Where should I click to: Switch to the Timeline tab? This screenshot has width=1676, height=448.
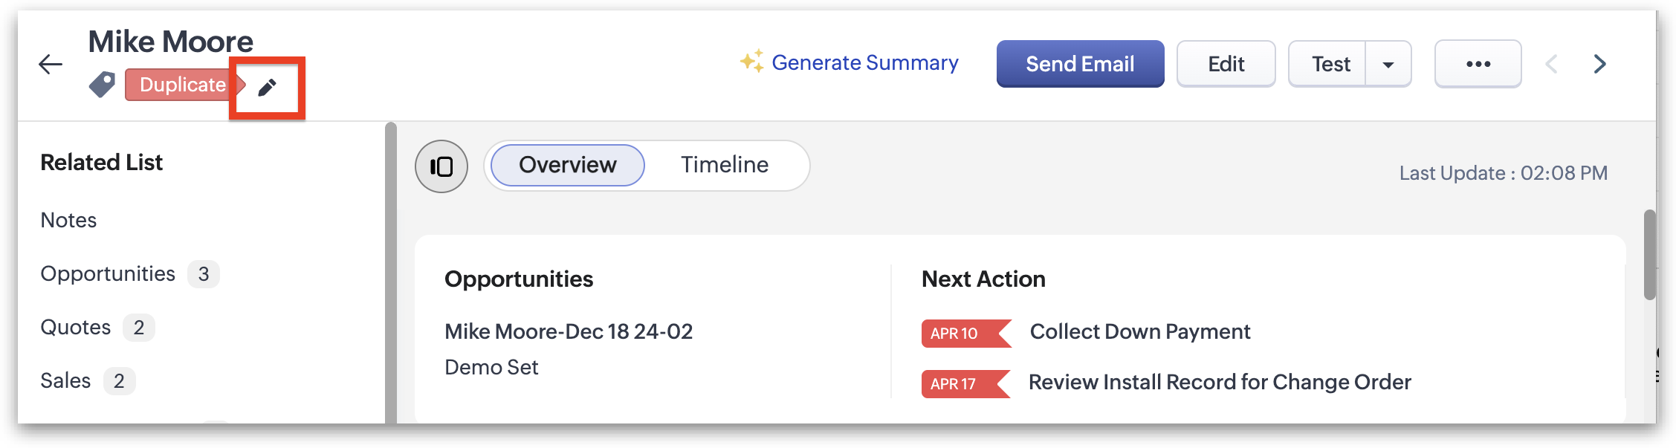[725, 165]
